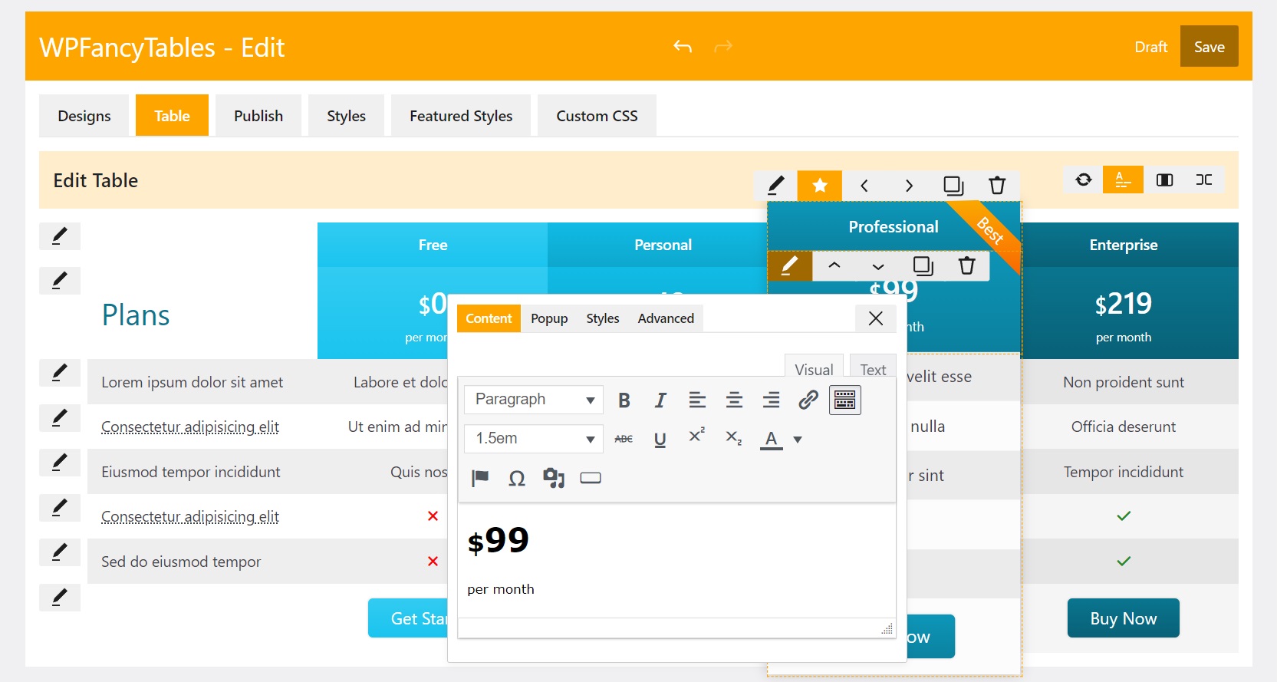Open the text color dropdown arrow
Screen dimensions: 1277x682
[x=798, y=440]
